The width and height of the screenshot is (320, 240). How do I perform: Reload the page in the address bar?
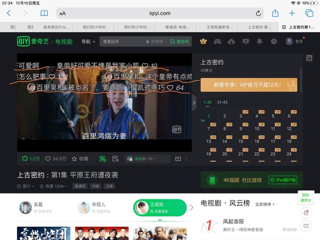258,13
